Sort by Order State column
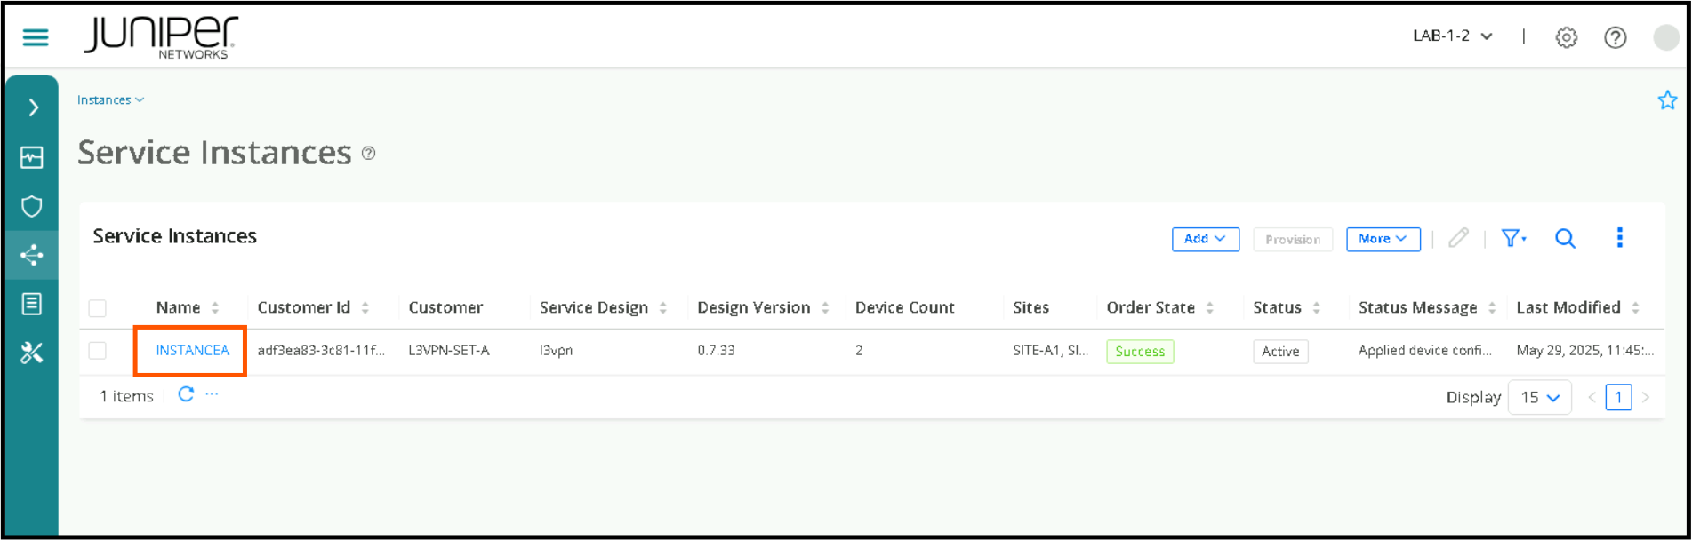 point(1209,307)
